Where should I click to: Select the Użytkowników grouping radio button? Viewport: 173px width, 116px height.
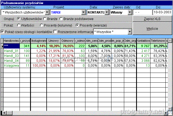click(18, 19)
